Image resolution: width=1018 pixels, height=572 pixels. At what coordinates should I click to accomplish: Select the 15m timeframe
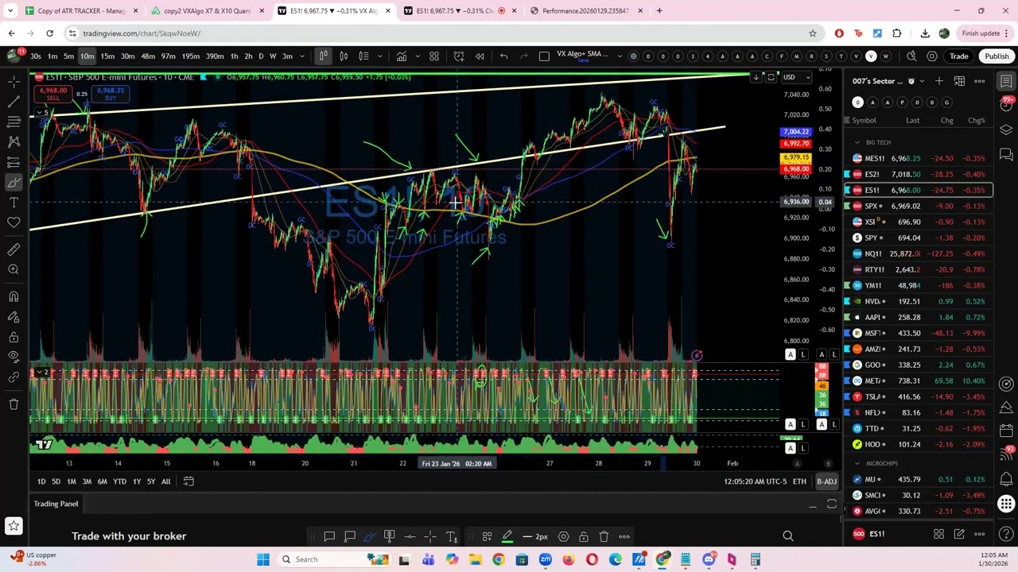click(107, 56)
